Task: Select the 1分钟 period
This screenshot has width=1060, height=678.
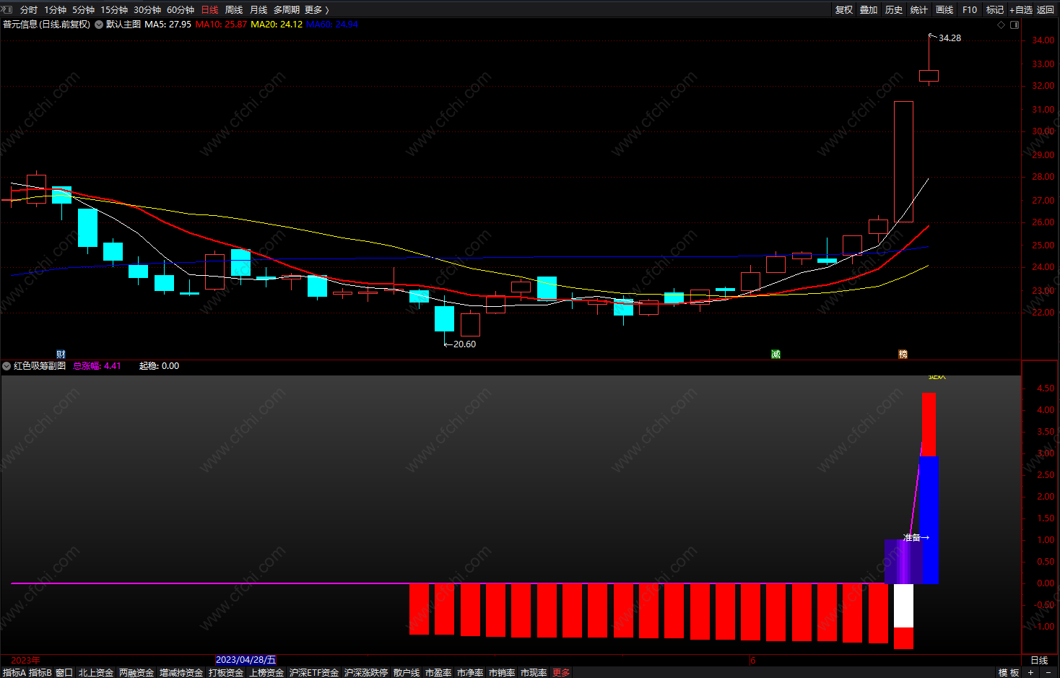Action: 55,9
